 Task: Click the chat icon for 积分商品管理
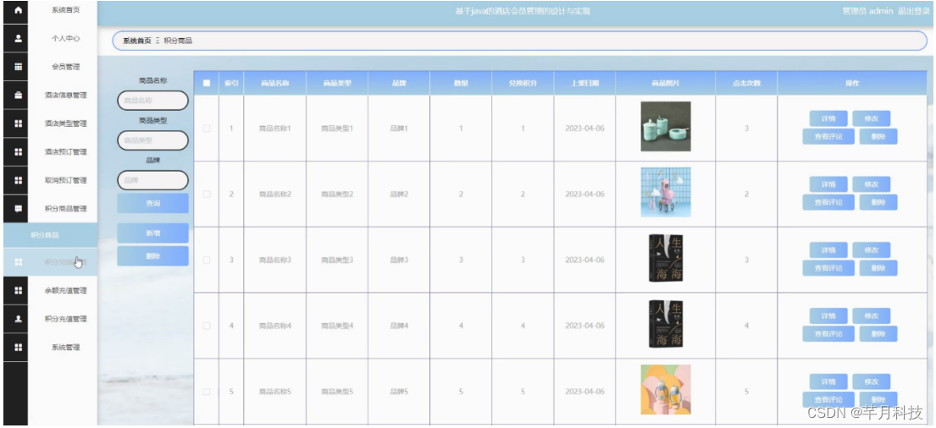tap(18, 208)
